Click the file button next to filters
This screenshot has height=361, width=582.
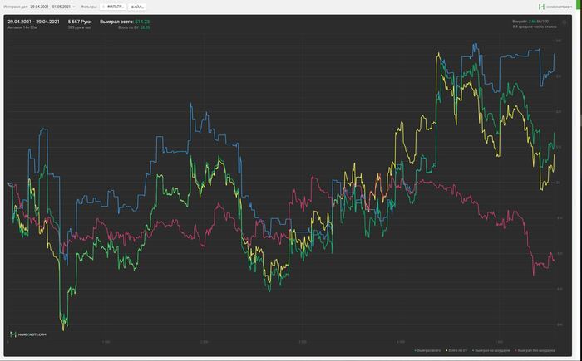pyautogui.click(x=137, y=7)
